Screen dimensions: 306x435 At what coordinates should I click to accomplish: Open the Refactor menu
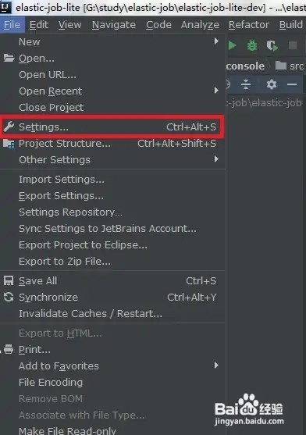[248, 25]
